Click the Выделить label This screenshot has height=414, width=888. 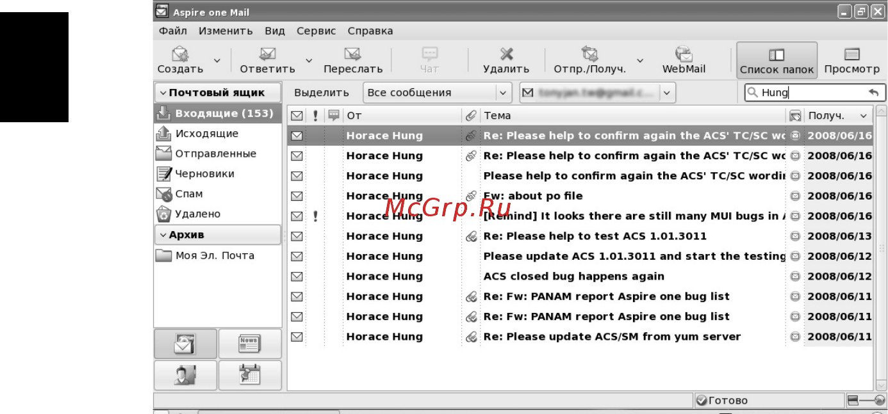pos(322,93)
